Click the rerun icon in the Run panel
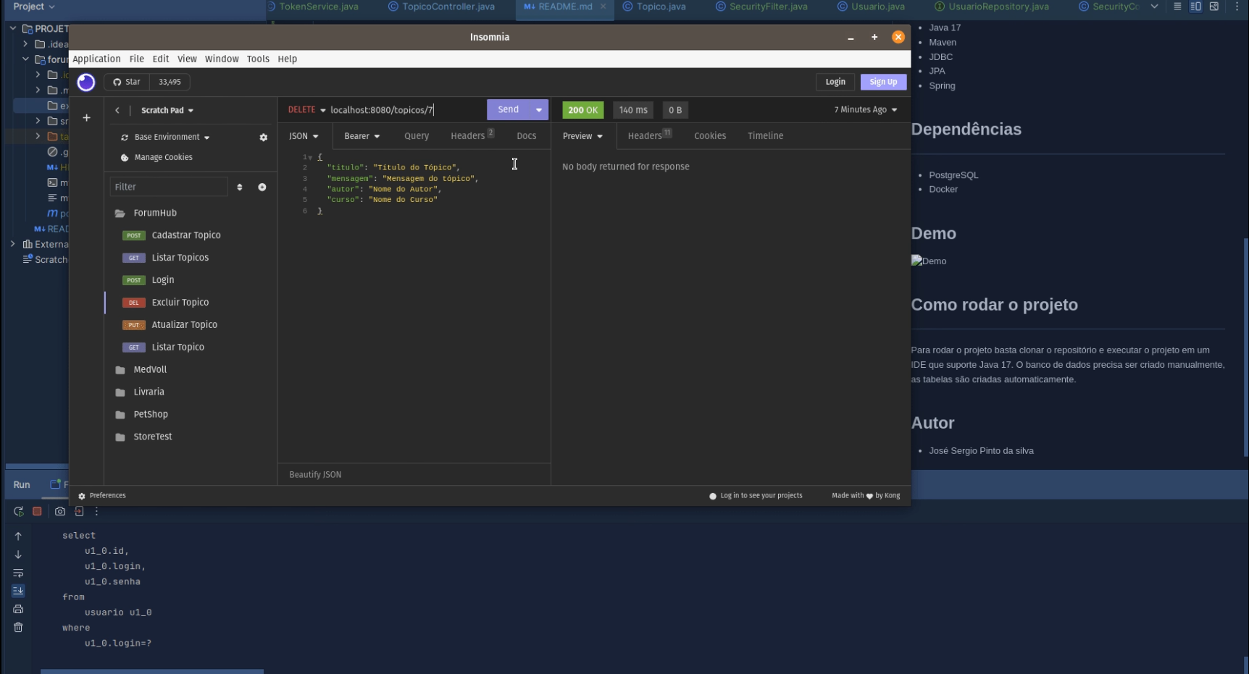This screenshot has width=1249, height=674. tap(19, 512)
